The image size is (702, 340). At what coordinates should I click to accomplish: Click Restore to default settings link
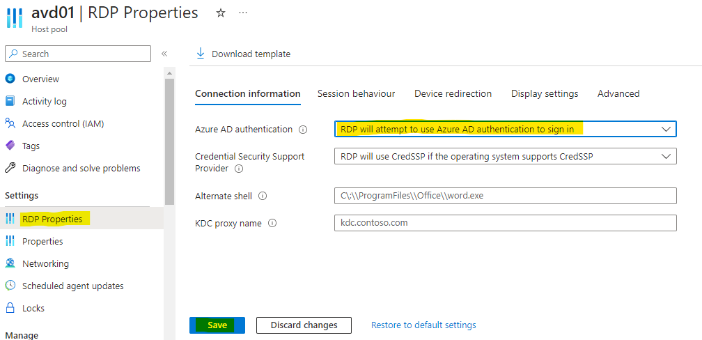(x=423, y=325)
